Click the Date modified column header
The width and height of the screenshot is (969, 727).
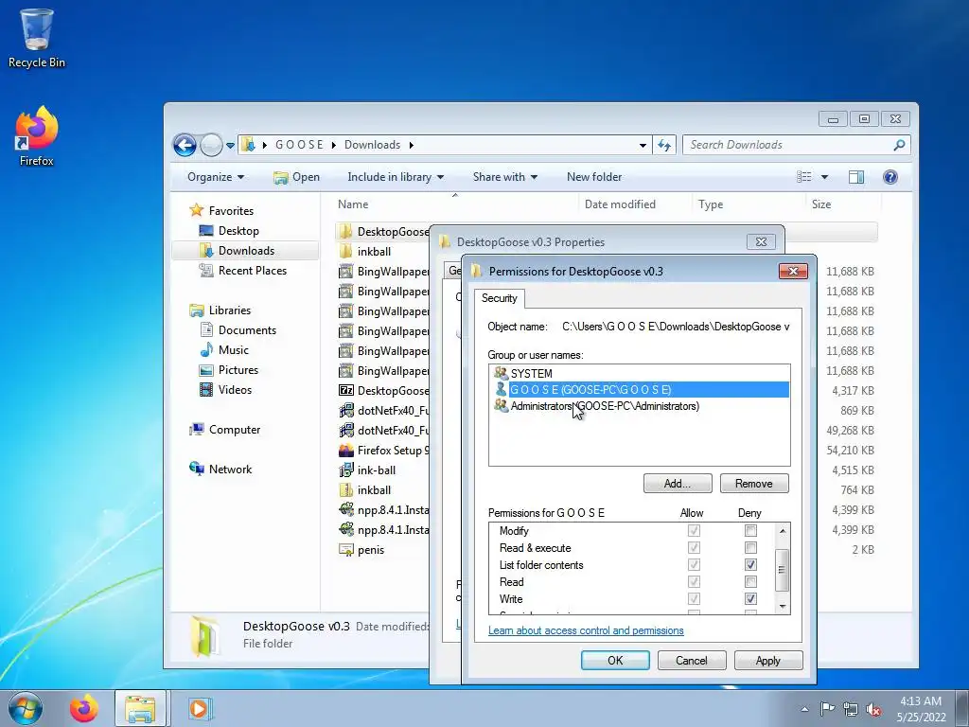620,204
